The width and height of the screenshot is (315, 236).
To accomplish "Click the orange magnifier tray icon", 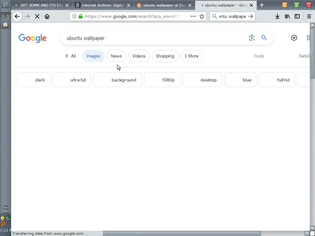I will point(2,224).
